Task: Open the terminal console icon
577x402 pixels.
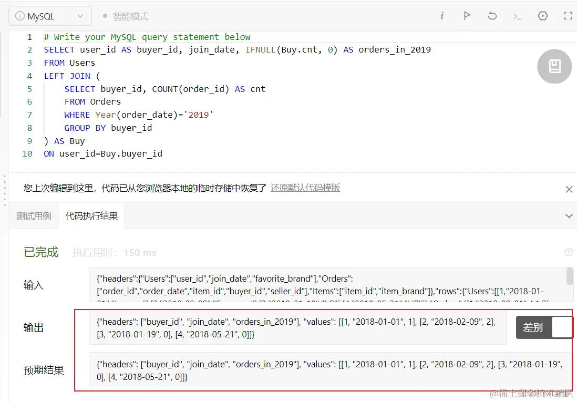Action: tap(518, 16)
